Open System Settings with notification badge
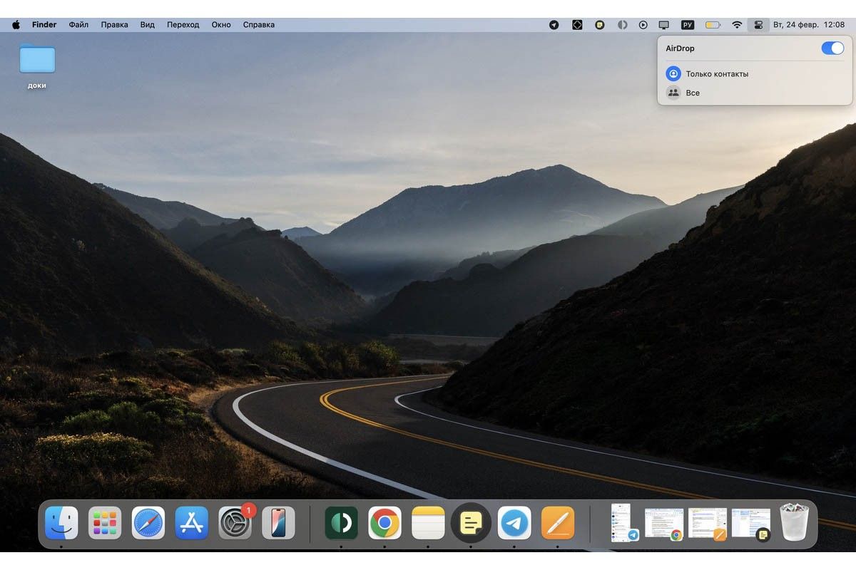The width and height of the screenshot is (856, 570). [235, 524]
